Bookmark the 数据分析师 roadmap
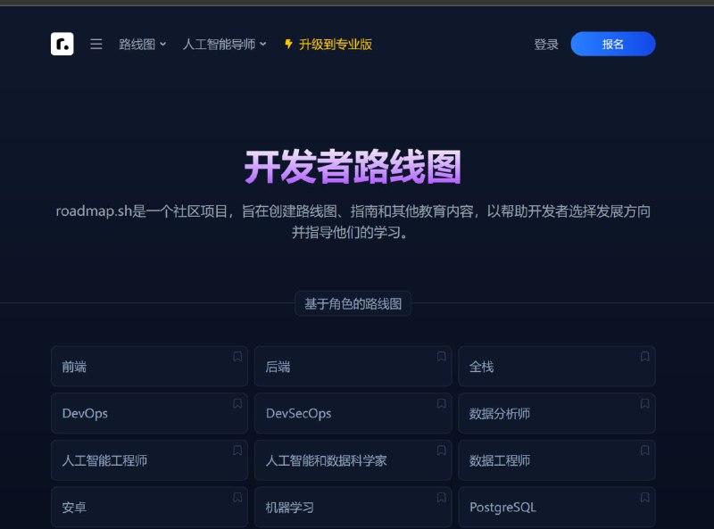 click(x=644, y=404)
